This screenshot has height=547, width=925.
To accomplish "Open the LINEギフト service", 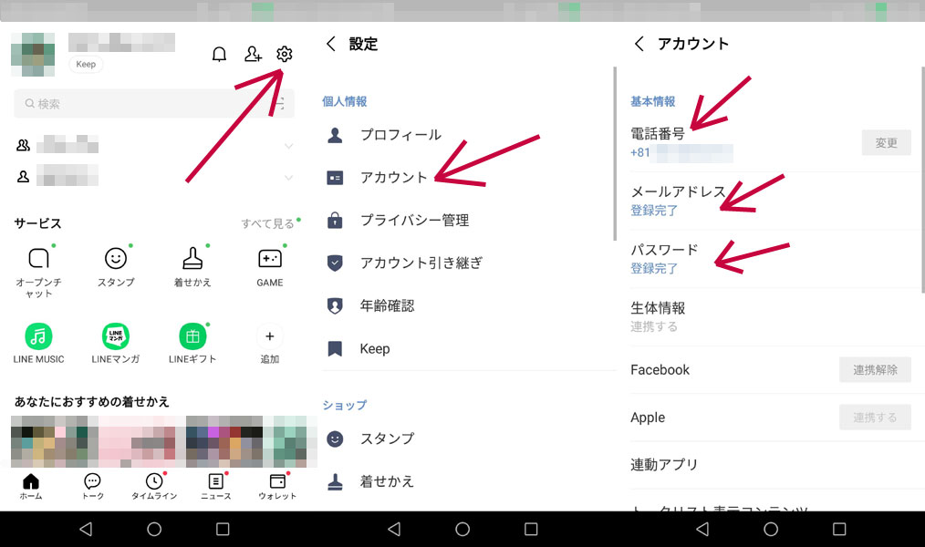I will (x=192, y=336).
